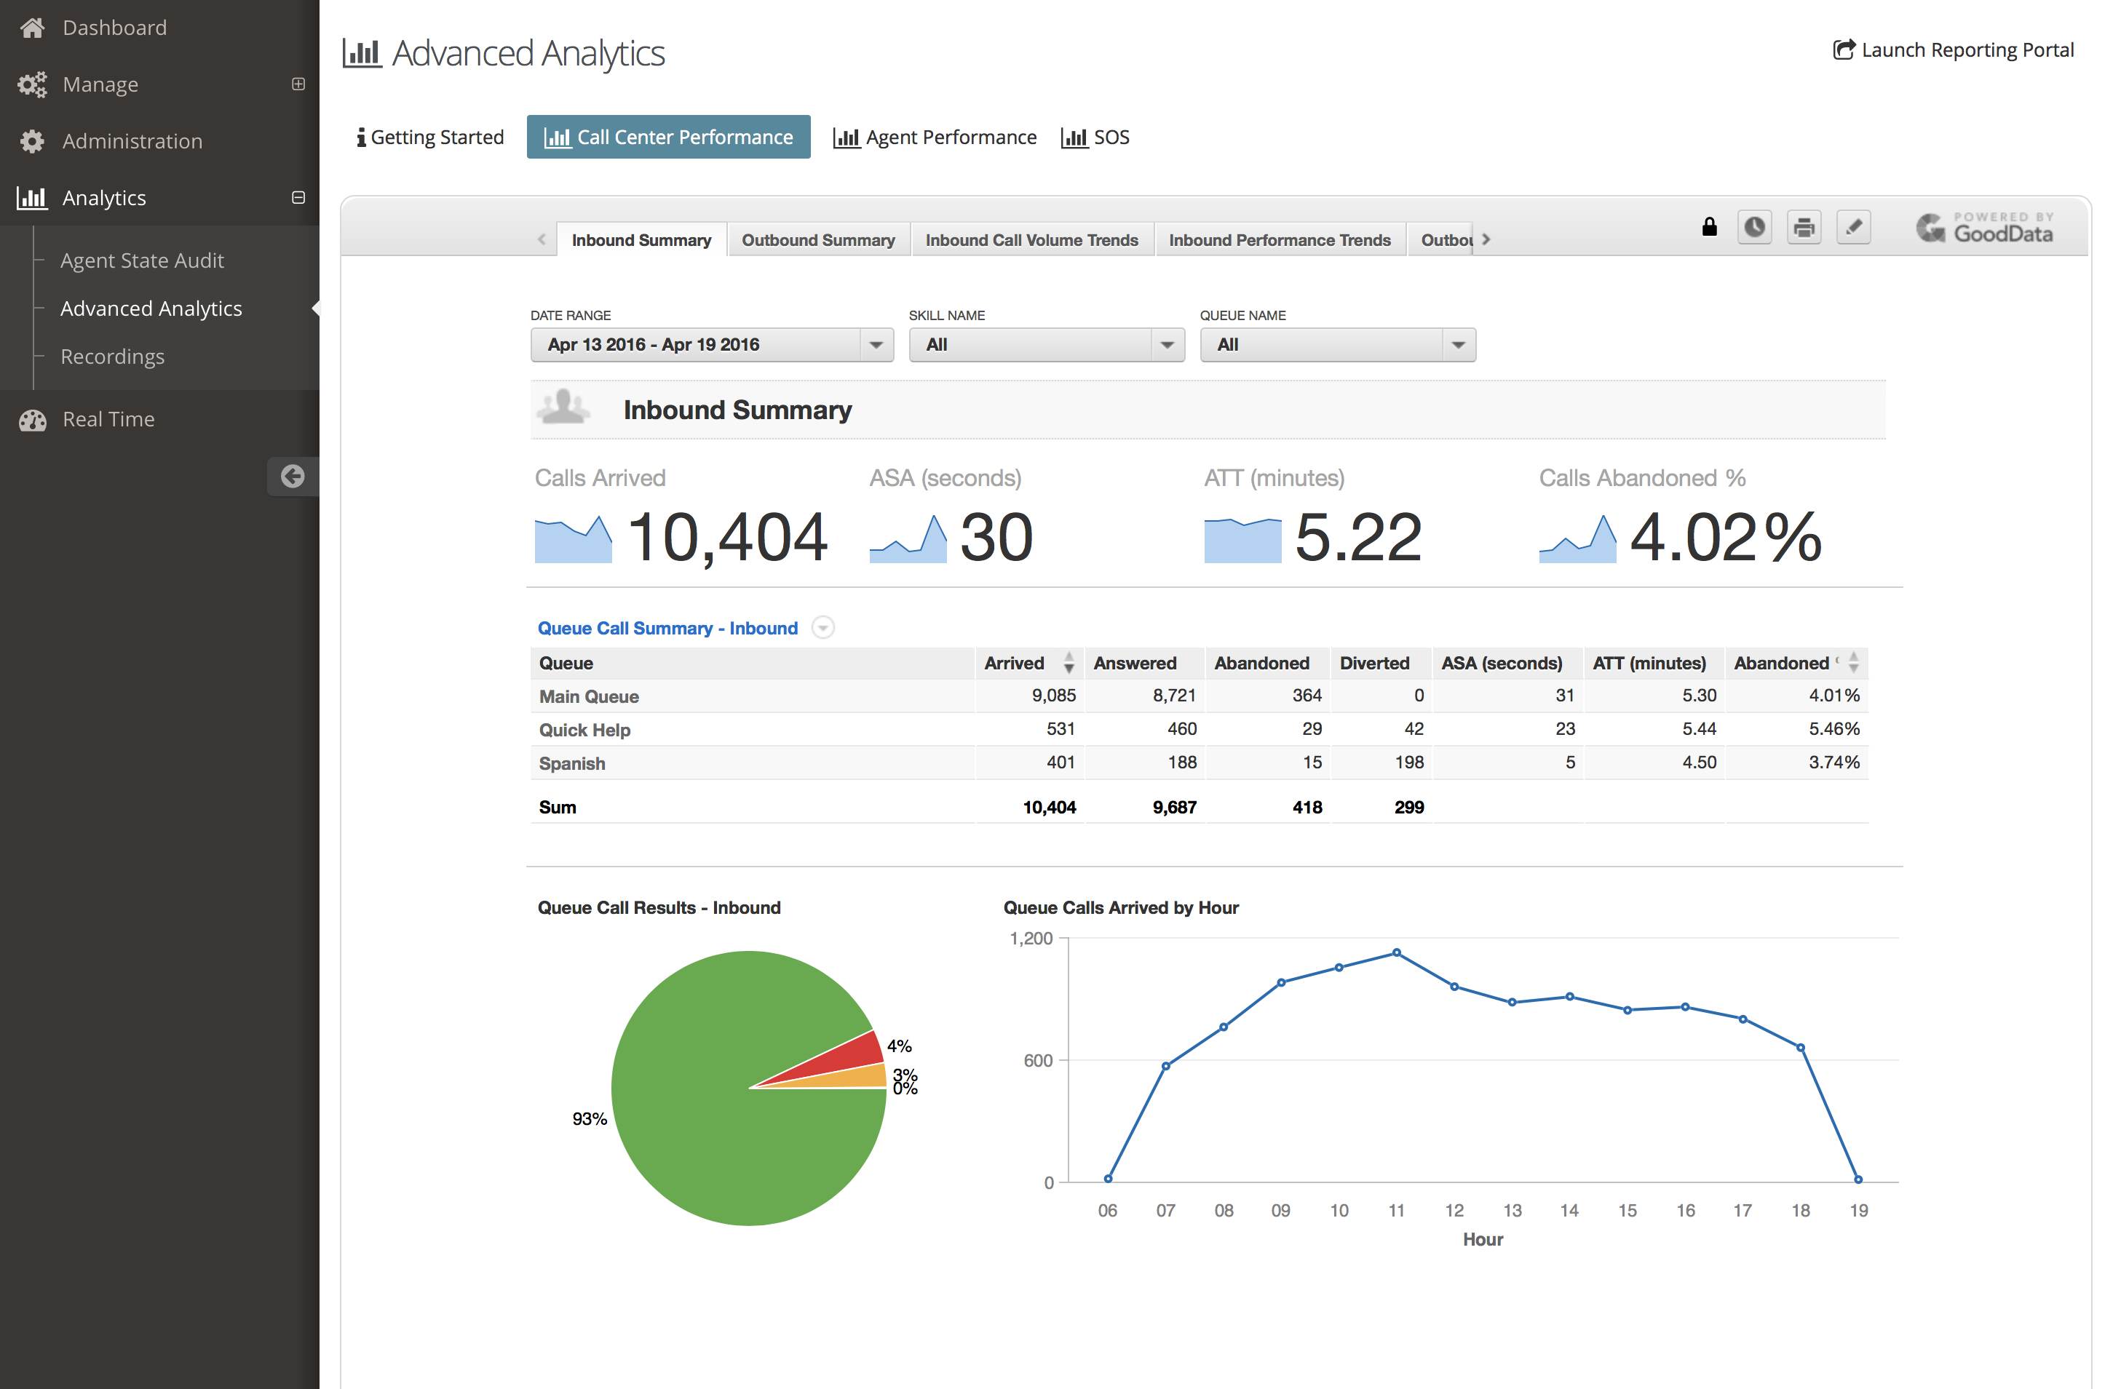Image resolution: width=2113 pixels, height=1389 pixels.
Task: Click the Dashboard home icon in the sidebar
Action: 32,28
